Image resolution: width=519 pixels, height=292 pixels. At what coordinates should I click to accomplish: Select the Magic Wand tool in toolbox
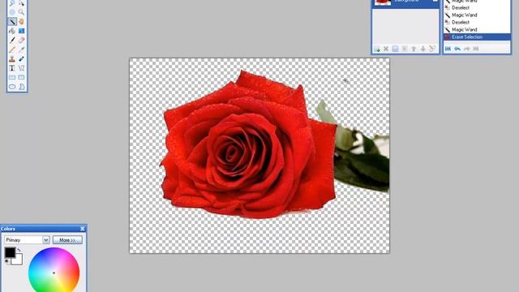pyautogui.click(x=12, y=22)
